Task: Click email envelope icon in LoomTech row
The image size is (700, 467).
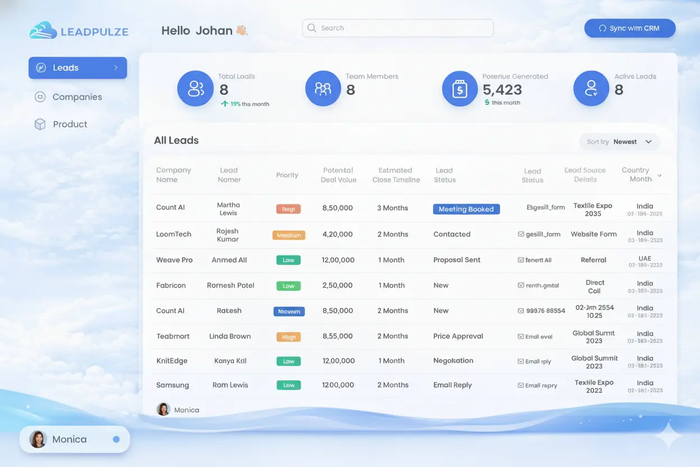Action: [x=521, y=235]
